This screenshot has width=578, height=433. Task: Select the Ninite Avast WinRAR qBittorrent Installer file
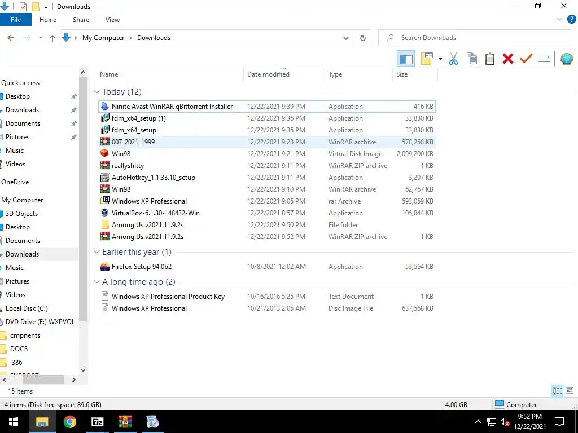coord(267,107)
